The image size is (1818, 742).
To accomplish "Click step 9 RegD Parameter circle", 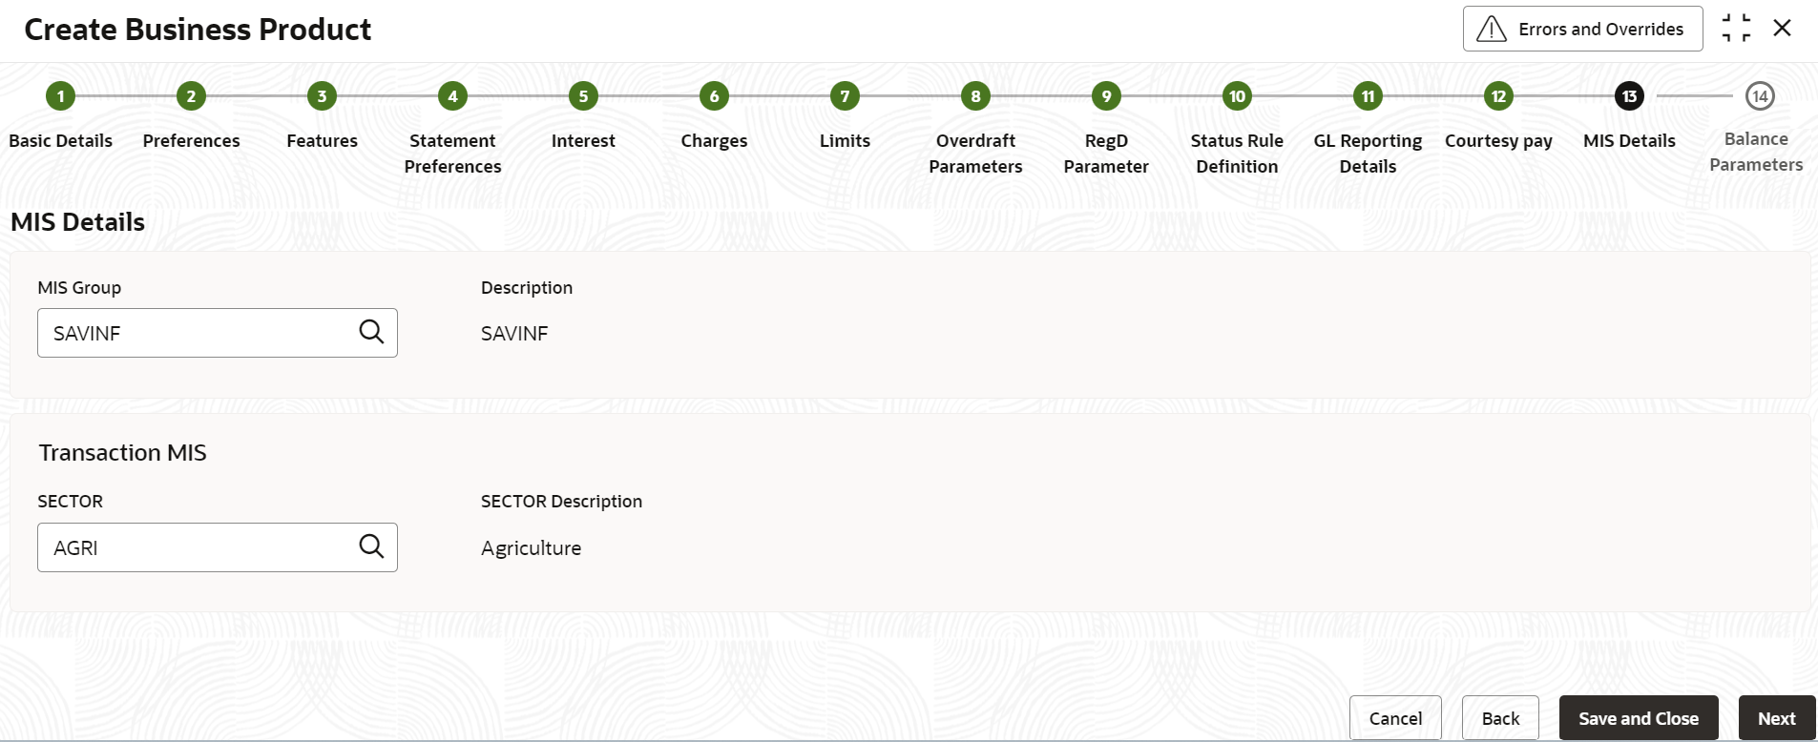I will point(1106,96).
